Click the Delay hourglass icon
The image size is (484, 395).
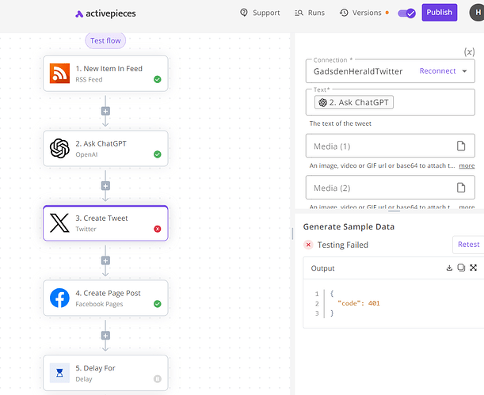[59, 373]
